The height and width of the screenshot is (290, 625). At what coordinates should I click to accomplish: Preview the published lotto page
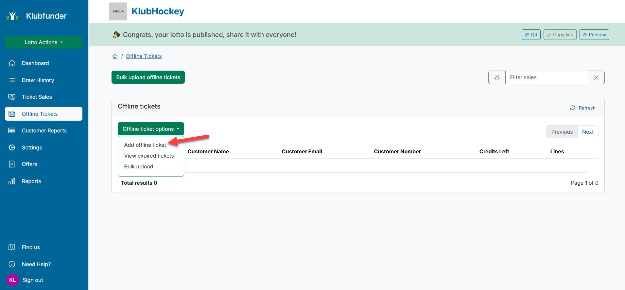(594, 35)
